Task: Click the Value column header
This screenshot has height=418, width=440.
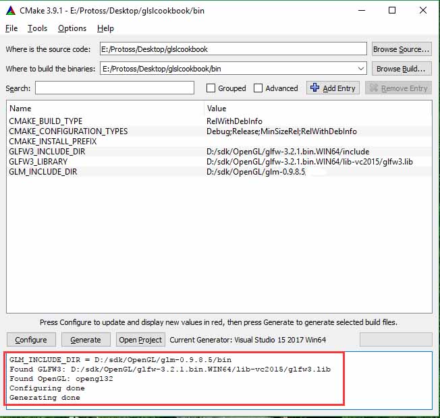Action: click(217, 109)
